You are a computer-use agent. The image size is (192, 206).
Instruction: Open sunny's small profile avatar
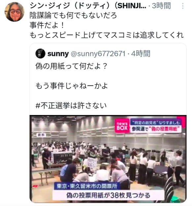point(40,54)
